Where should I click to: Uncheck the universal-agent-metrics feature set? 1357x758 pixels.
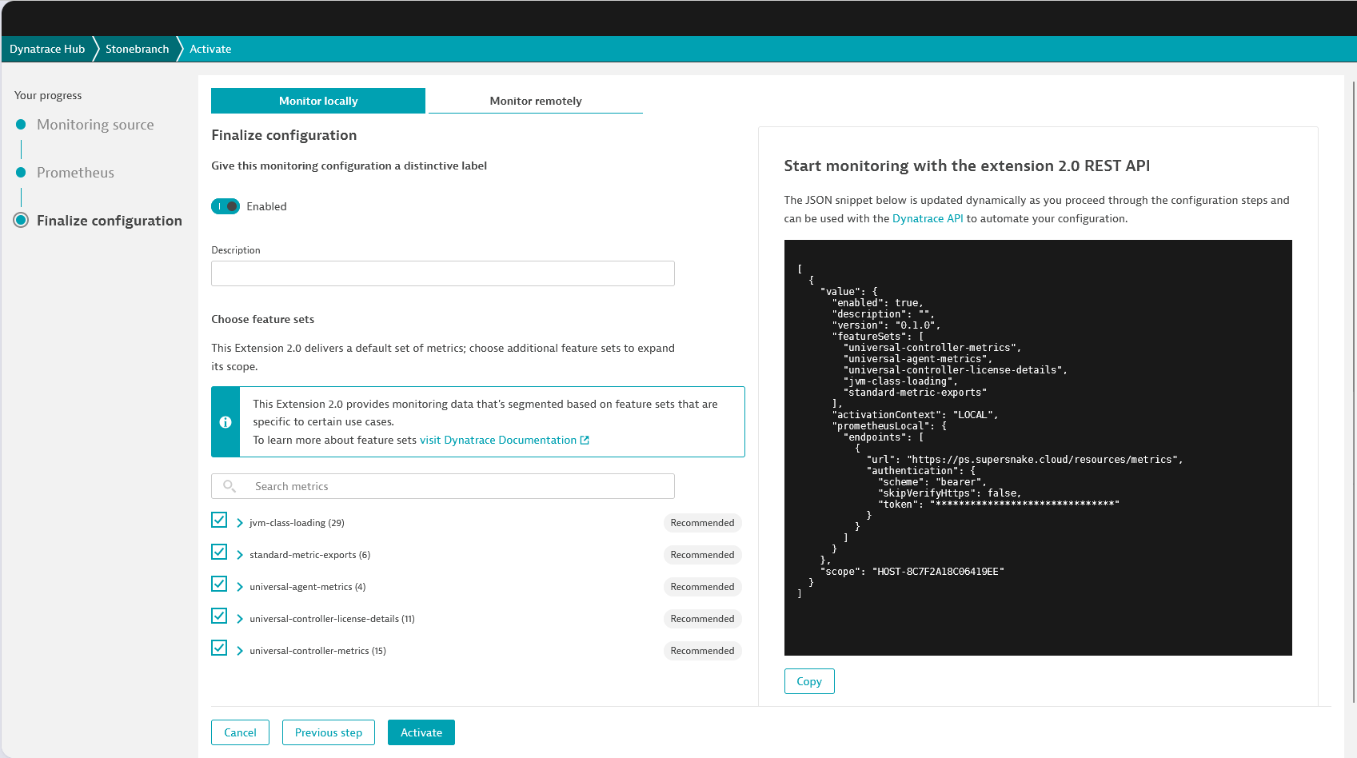click(219, 584)
